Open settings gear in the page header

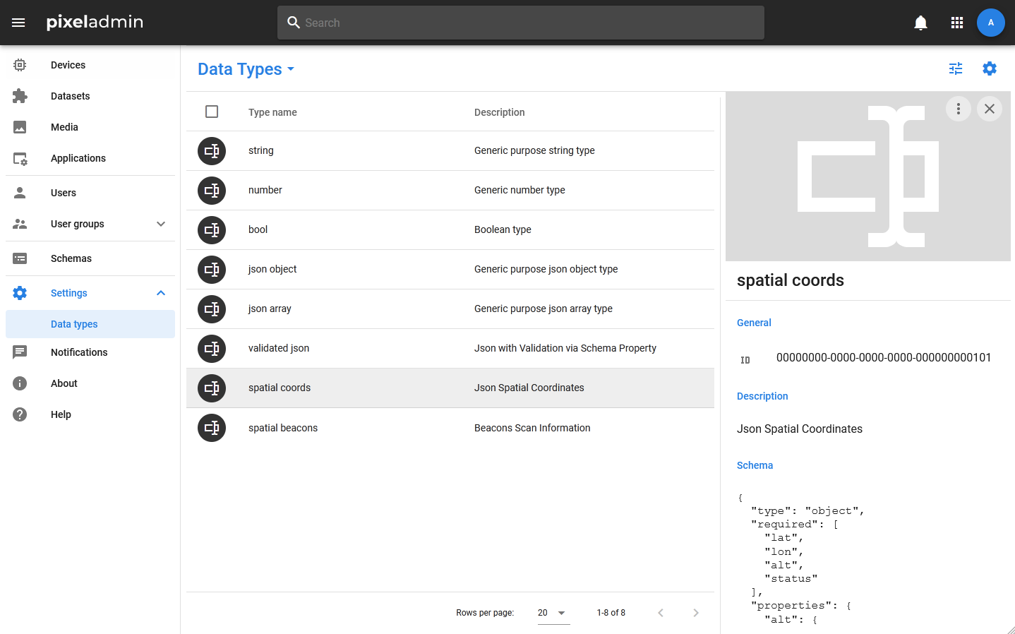(x=990, y=68)
